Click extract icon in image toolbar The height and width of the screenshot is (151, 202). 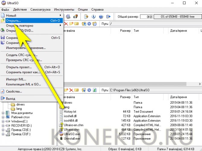[84, 24]
